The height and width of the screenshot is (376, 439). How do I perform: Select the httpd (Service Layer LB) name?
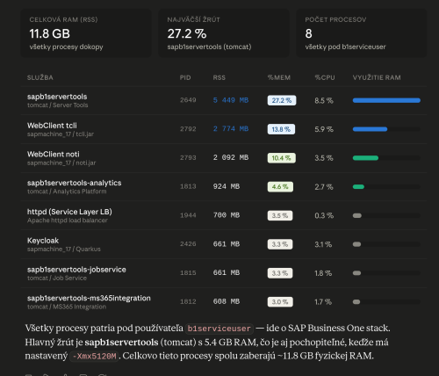[x=69, y=212]
